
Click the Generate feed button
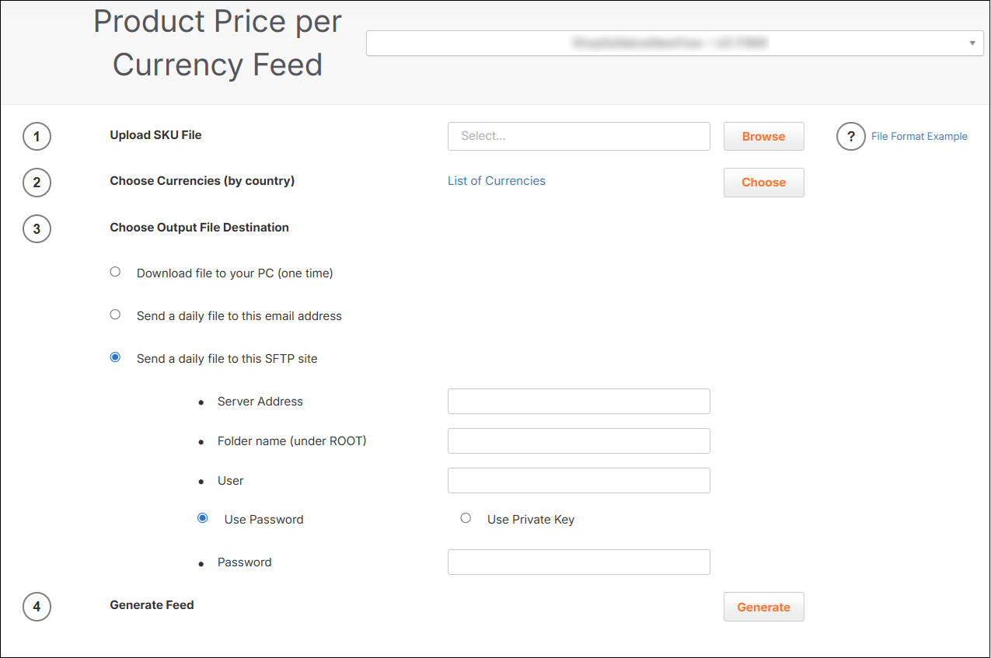(x=763, y=608)
